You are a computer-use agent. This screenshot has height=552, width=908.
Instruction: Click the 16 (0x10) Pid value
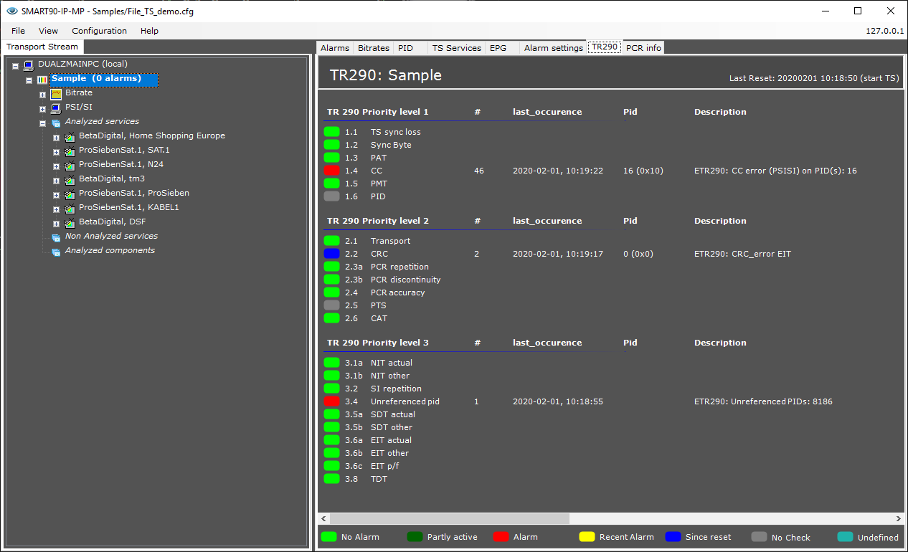click(x=643, y=171)
